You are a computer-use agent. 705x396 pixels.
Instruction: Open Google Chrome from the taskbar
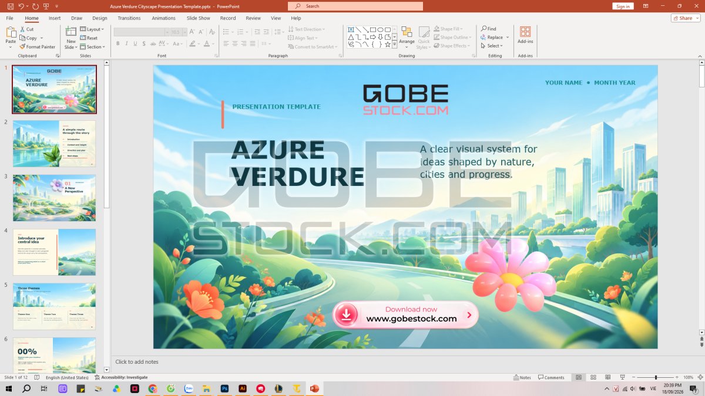pos(153,388)
